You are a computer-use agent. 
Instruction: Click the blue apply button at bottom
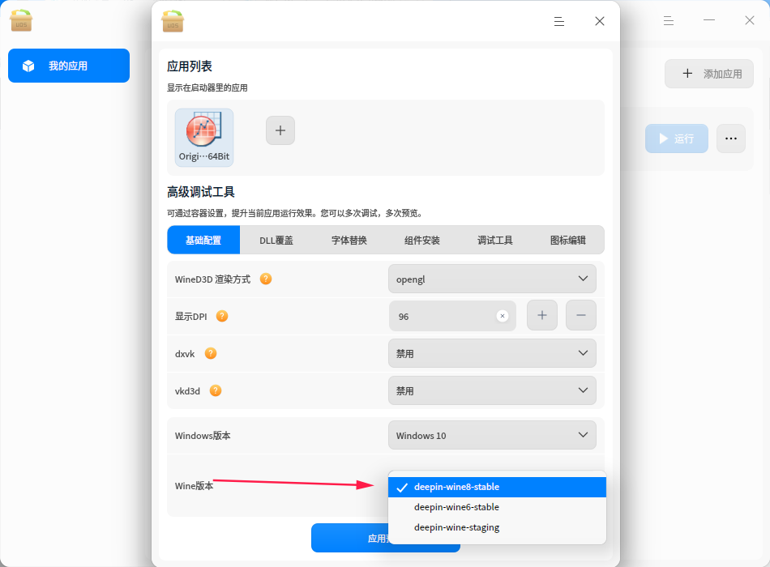point(349,538)
